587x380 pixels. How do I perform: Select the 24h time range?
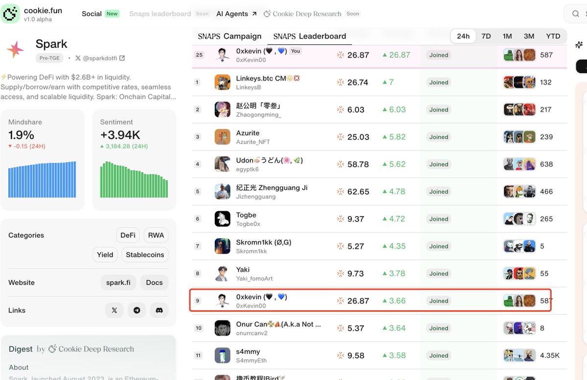tap(463, 36)
